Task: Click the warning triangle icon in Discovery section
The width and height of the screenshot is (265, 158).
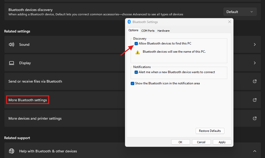Action: point(138,52)
